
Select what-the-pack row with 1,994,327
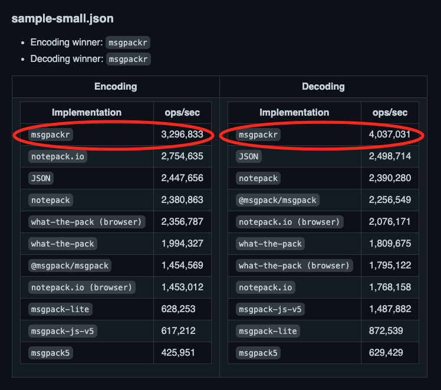tap(62, 244)
